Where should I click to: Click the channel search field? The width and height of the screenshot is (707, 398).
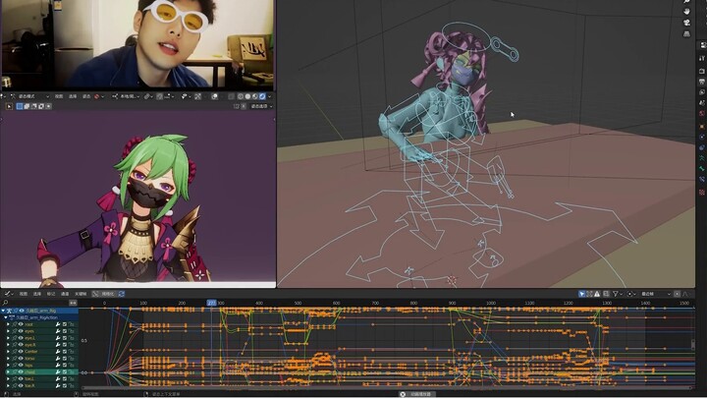35,303
